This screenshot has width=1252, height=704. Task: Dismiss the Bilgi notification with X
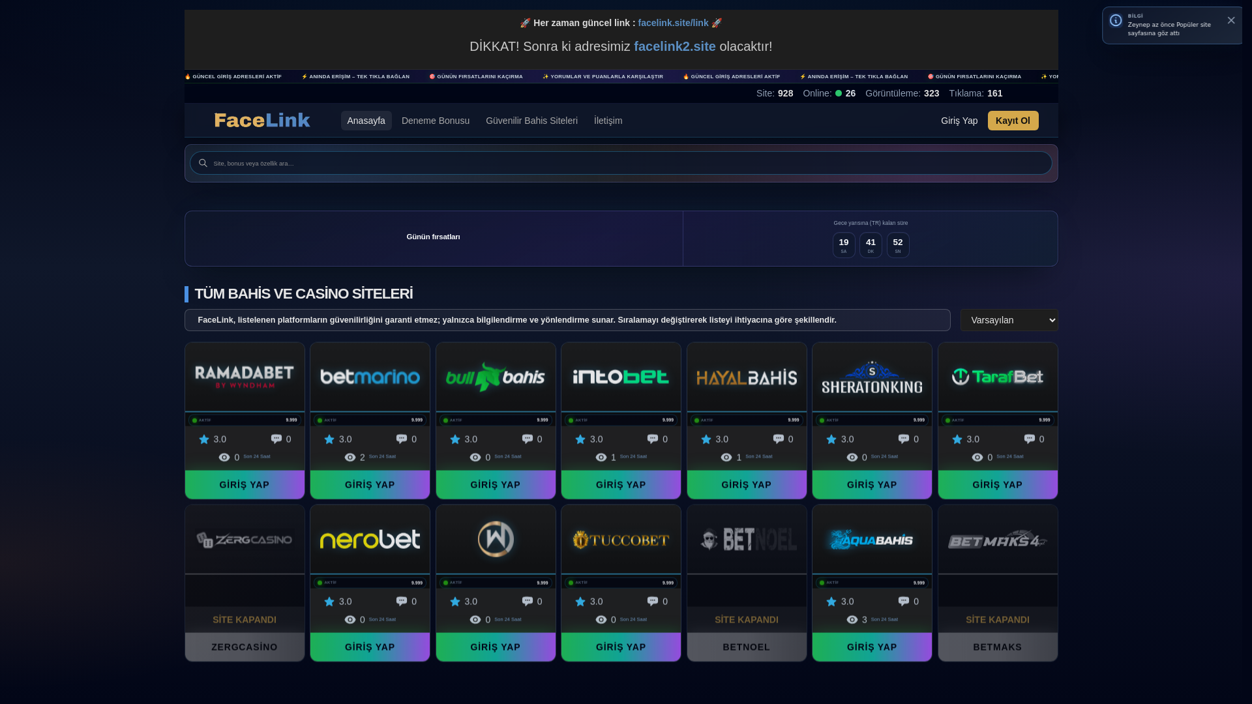[1231, 20]
